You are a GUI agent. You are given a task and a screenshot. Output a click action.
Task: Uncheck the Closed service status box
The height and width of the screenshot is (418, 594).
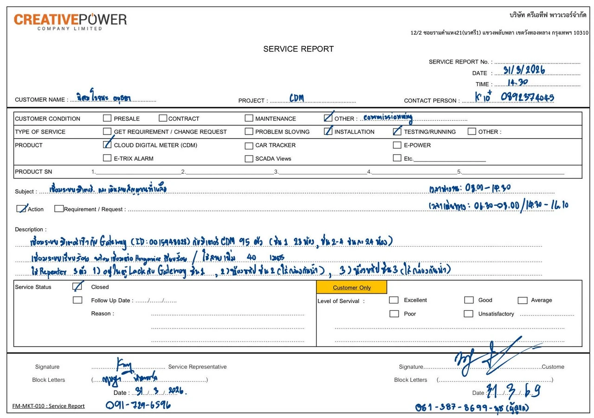coord(77,287)
